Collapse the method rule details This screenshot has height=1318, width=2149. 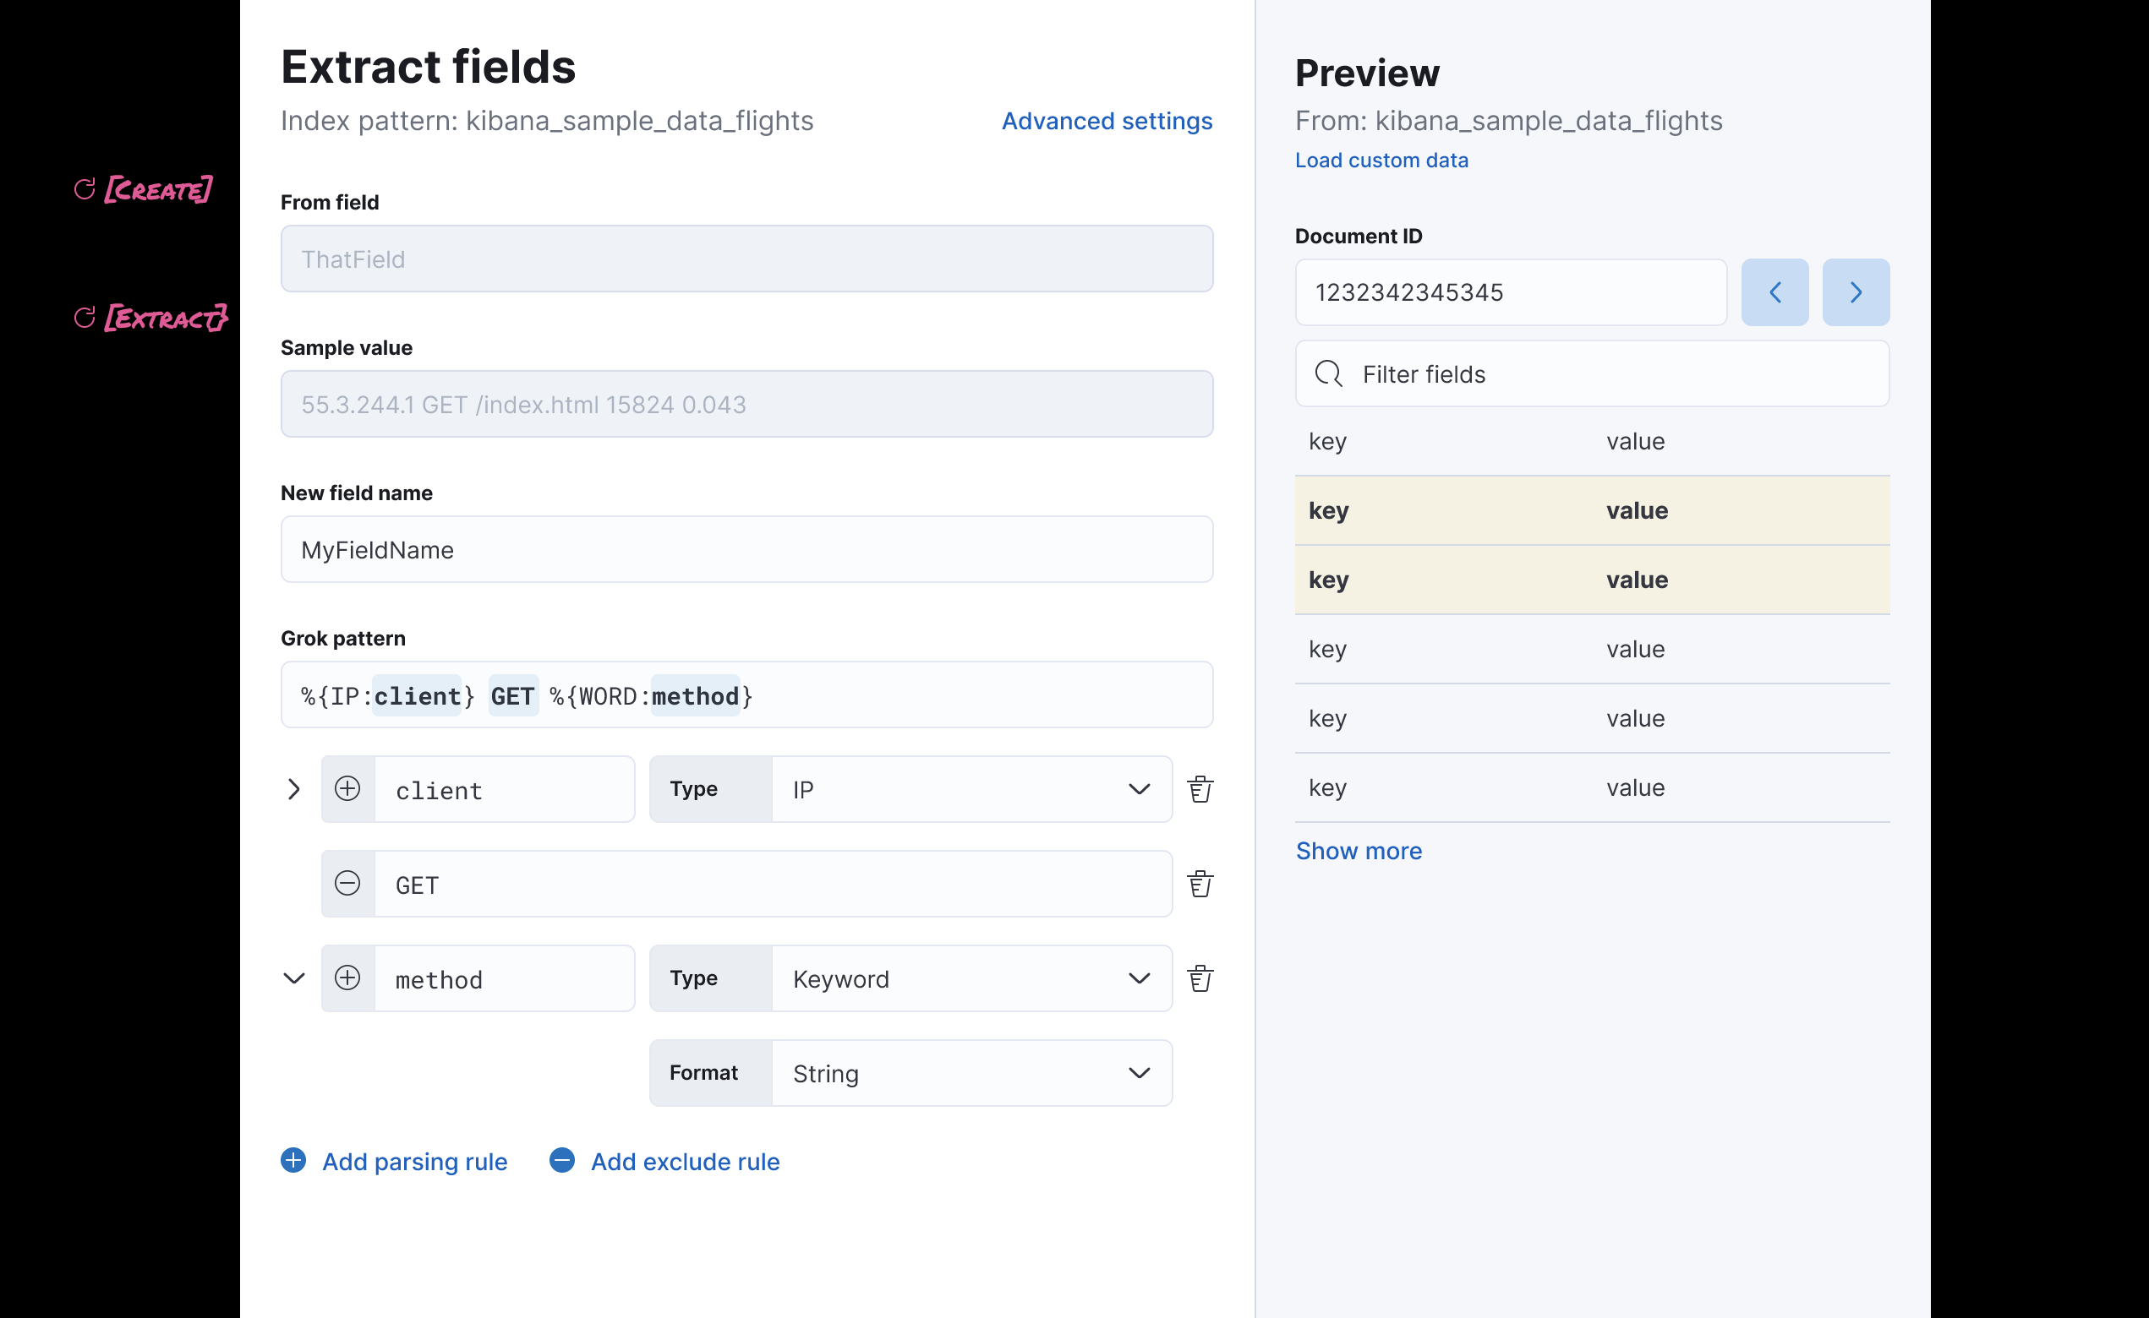pyautogui.click(x=293, y=978)
